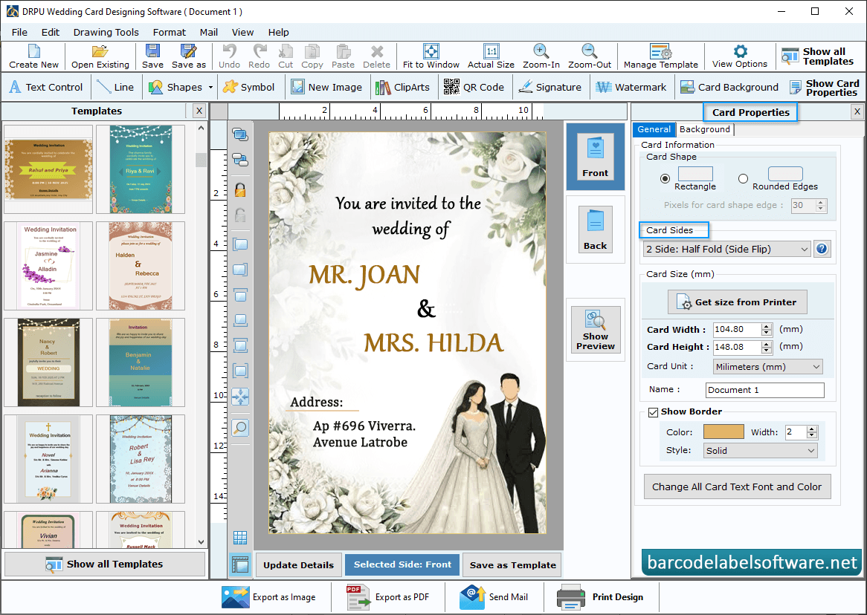Open the Shapes dropdown arrow

210,88
